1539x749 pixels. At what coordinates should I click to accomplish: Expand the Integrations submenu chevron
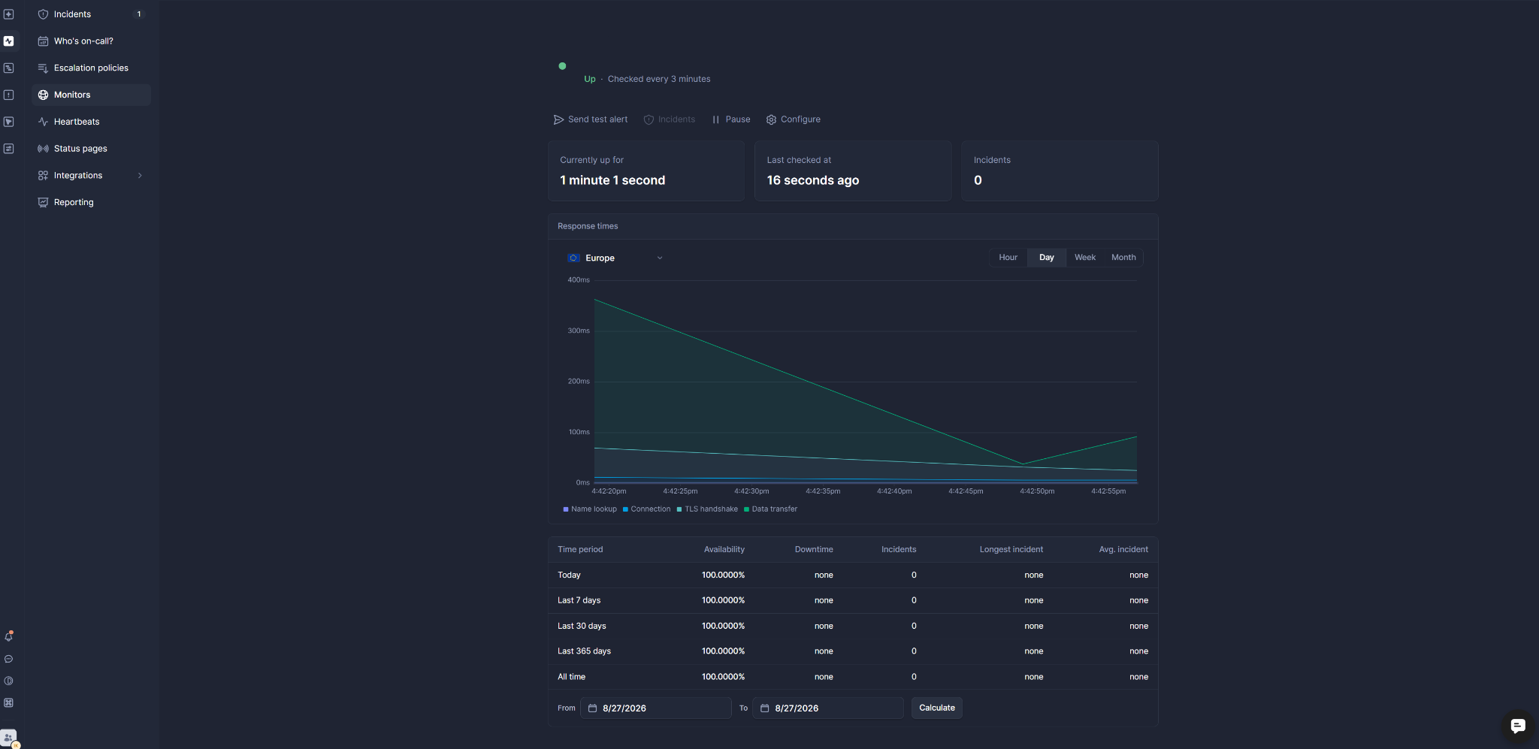tap(140, 176)
